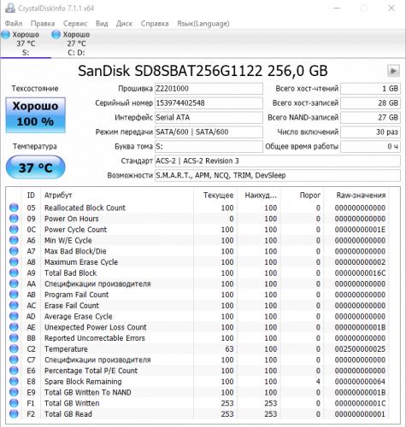Click the status icon for Total GB Read
Screen dimensions: 406x427
pyautogui.click(x=14, y=413)
